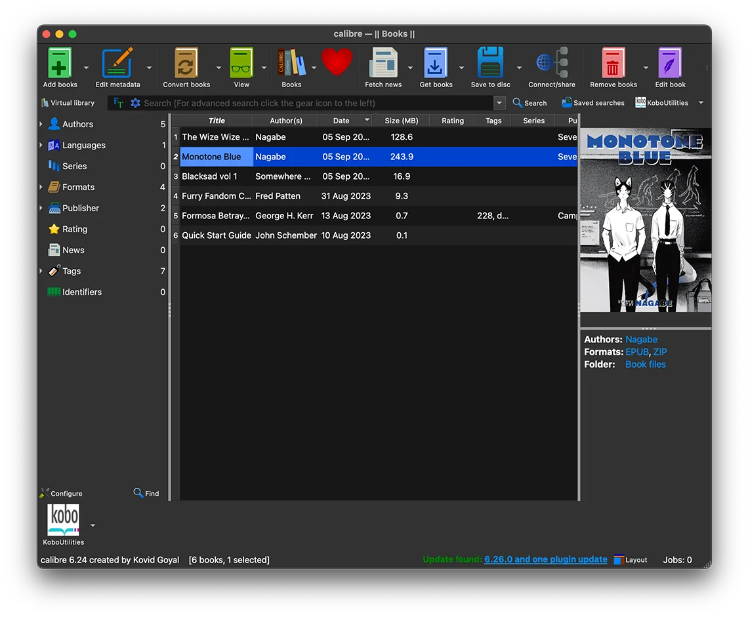The width and height of the screenshot is (748, 617).
Task: Open advanced search gear icon
Action: pyautogui.click(x=135, y=103)
